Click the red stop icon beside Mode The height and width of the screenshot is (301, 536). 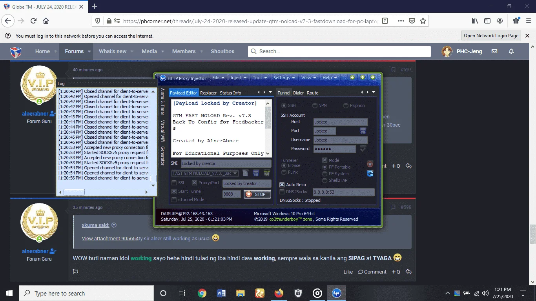(x=370, y=164)
